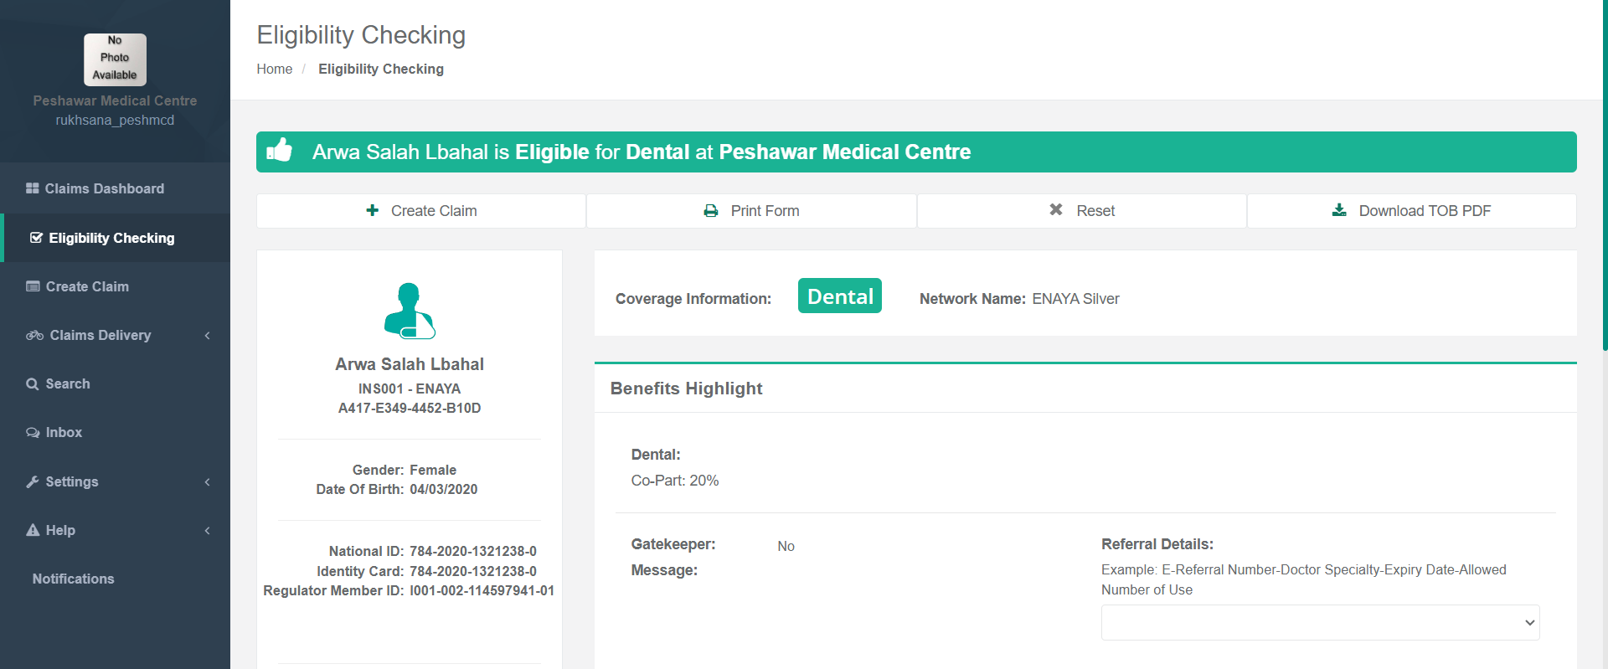Click the Download TOB PDF button
The width and height of the screenshot is (1608, 669).
click(1411, 211)
